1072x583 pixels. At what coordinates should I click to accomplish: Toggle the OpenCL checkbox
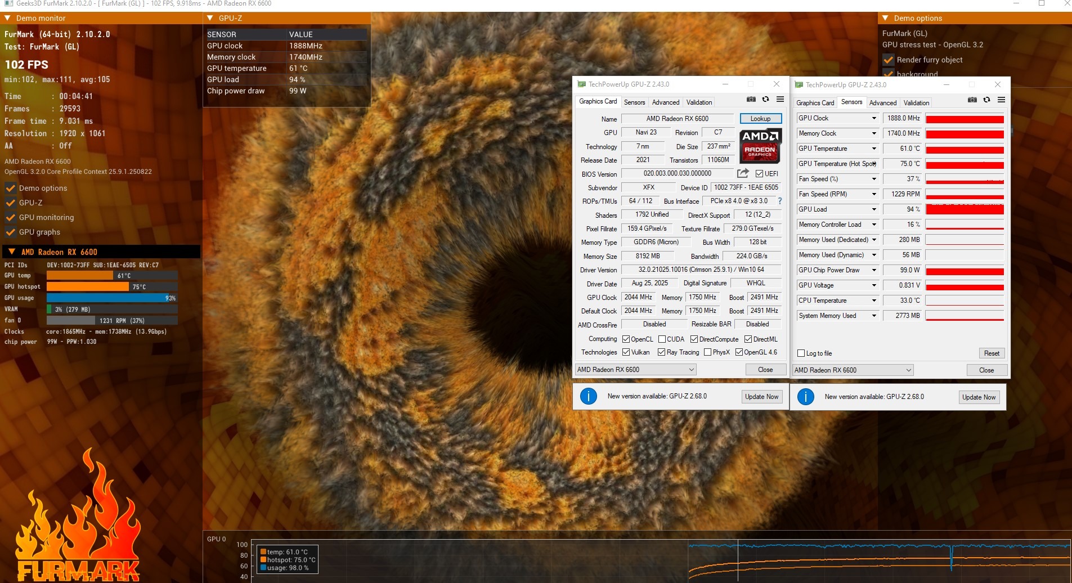coord(626,339)
